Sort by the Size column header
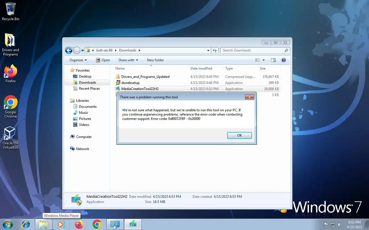 tap(269, 68)
